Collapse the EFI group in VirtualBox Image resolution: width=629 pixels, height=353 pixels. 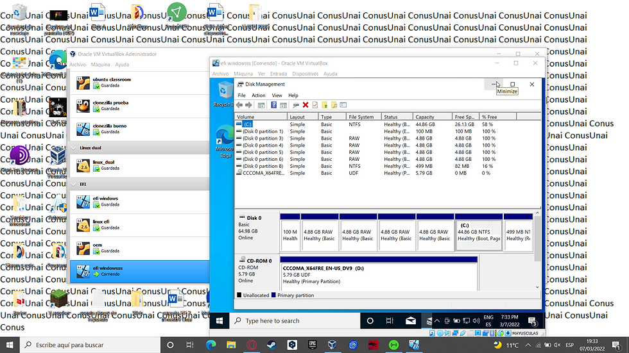click(73, 183)
